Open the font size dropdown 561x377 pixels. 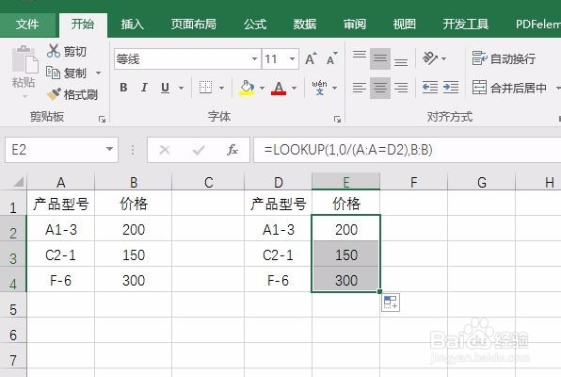coord(293,58)
